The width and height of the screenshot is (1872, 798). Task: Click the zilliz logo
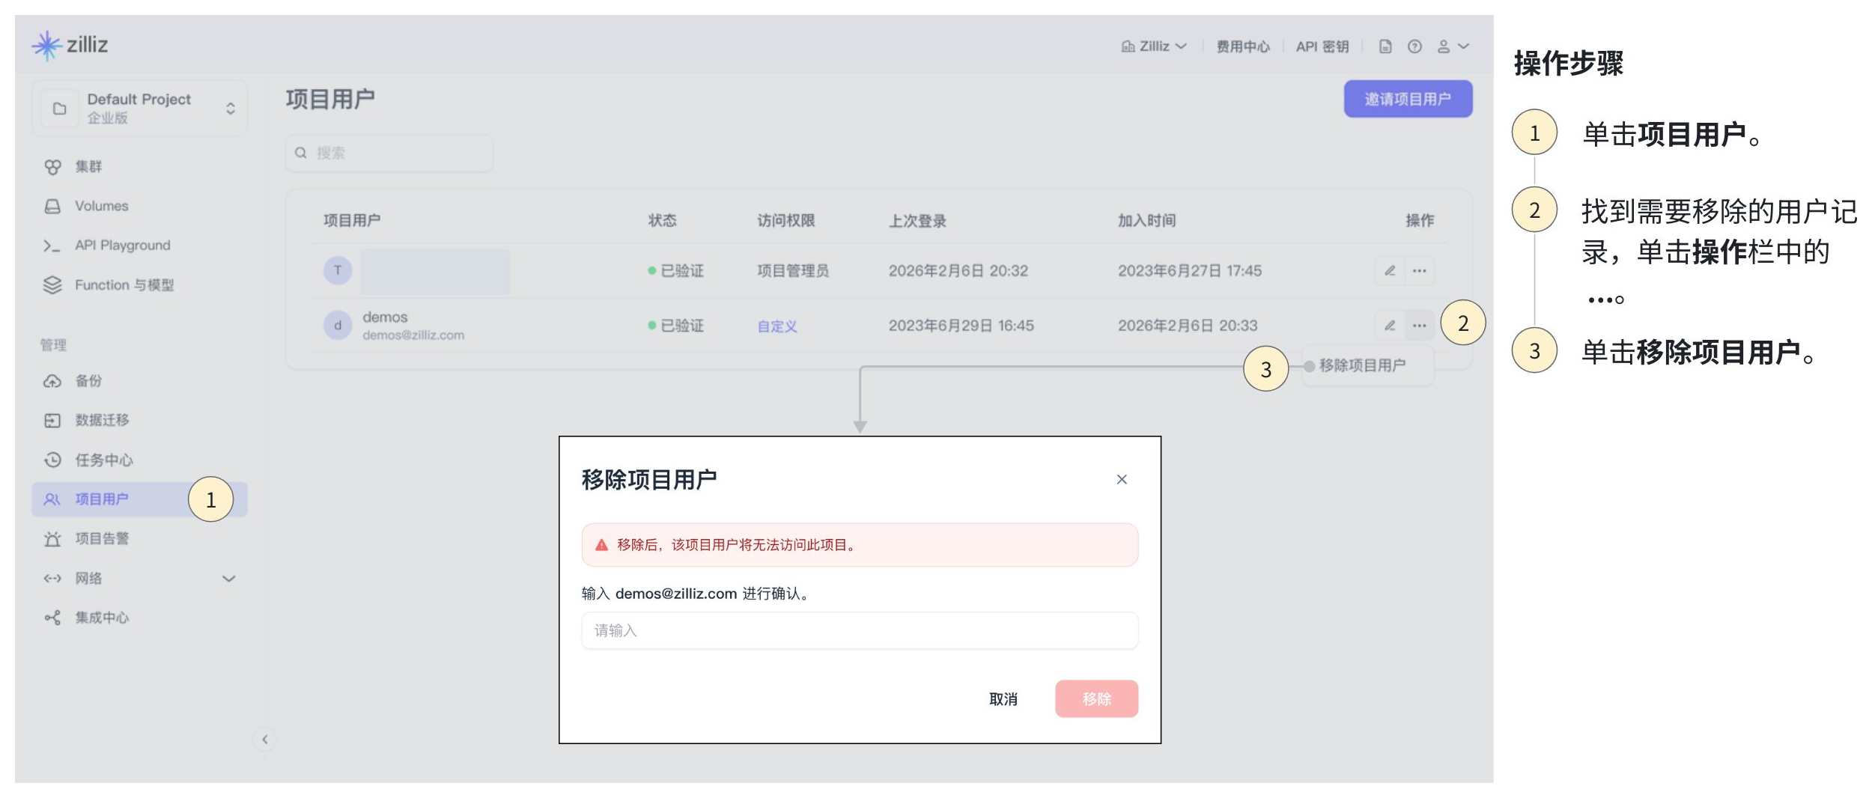(70, 45)
